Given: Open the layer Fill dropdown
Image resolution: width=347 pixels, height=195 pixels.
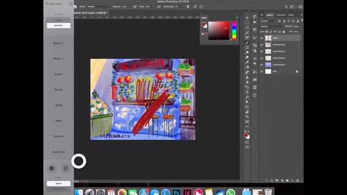Looking at the screenshot, I should click(301, 31).
